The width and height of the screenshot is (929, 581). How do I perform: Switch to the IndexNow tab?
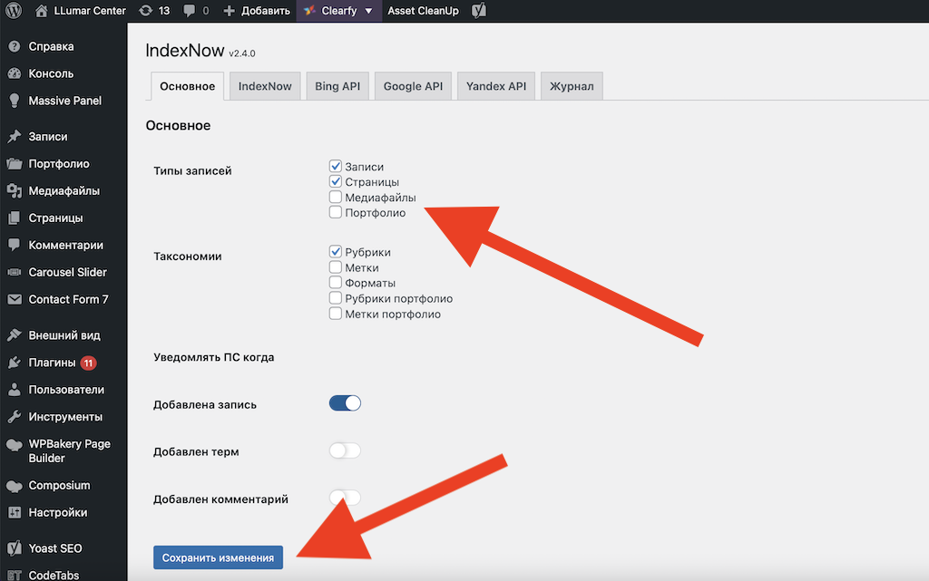(x=265, y=86)
